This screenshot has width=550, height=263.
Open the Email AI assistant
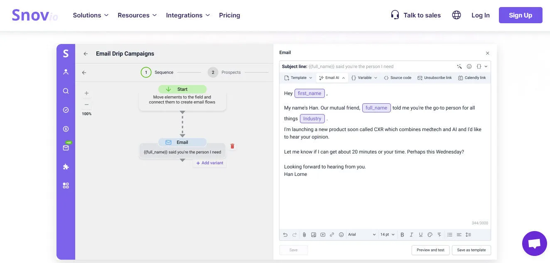click(x=331, y=78)
